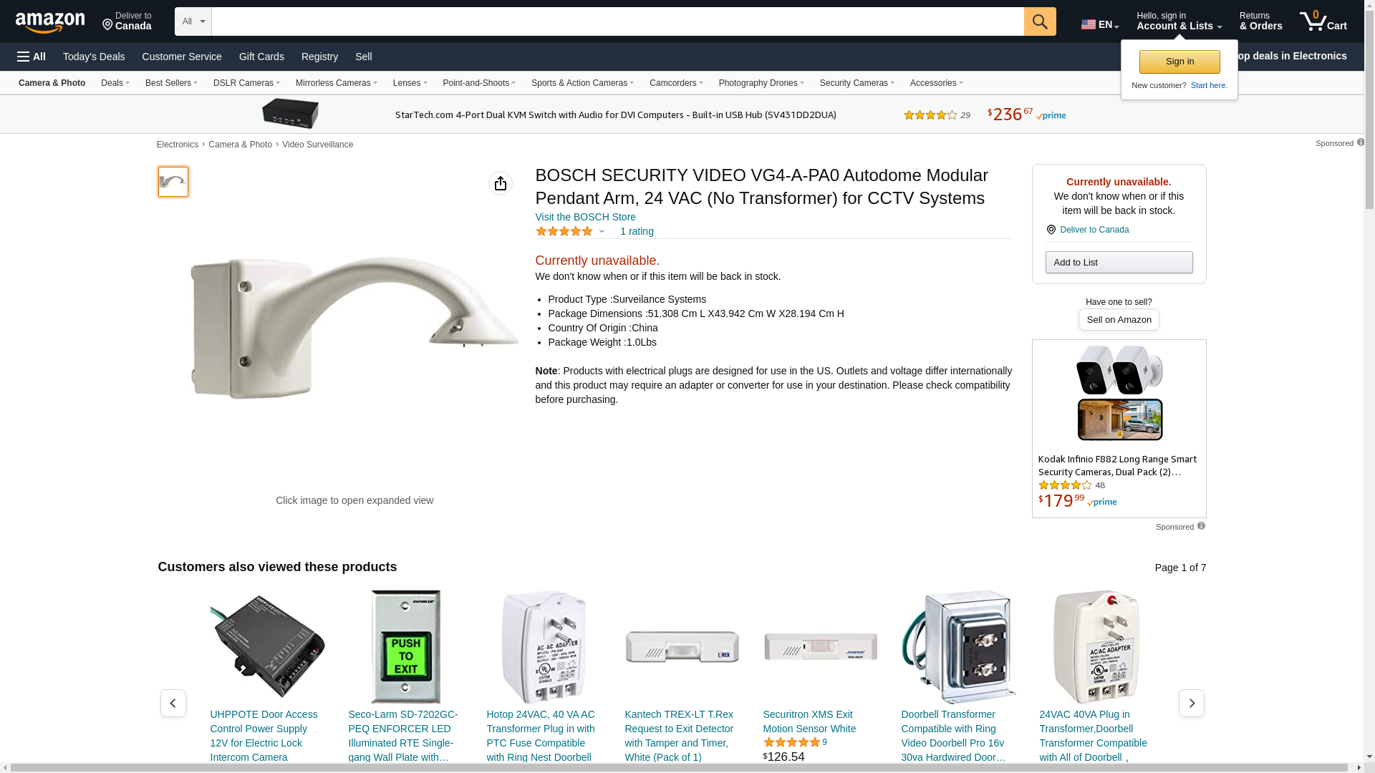Image resolution: width=1375 pixels, height=773 pixels.
Task: Open Today's Deals
Action: [x=94, y=57]
